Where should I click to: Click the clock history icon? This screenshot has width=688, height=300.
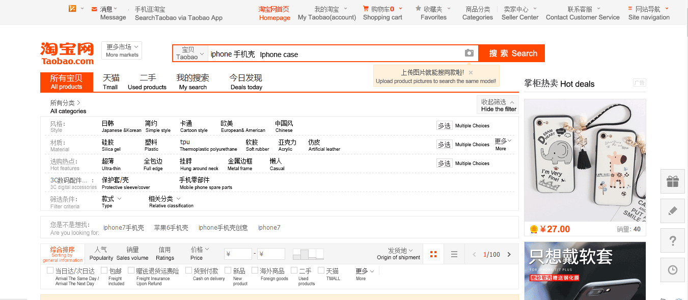pyautogui.click(x=673, y=270)
